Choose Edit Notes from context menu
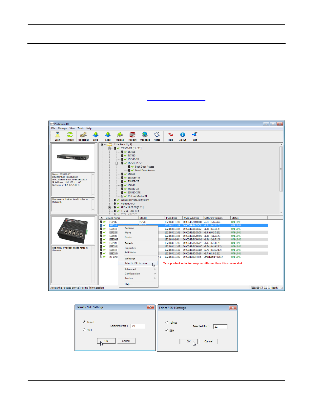 point(138,252)
